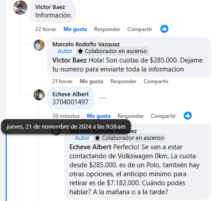Click the 30 minutos timestamp link
The image size is (216, 201).
pos(66,116)
